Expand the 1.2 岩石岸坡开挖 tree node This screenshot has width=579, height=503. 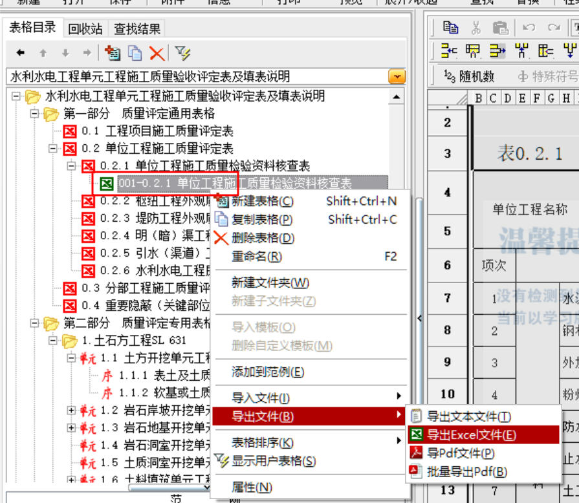[x=71, y=410]
